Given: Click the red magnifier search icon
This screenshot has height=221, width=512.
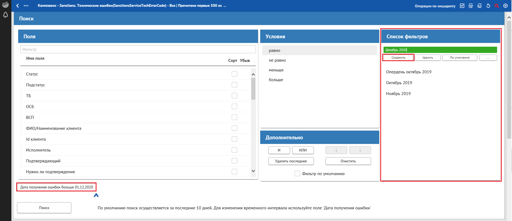Looking at the screenshot, I should 497,6.
